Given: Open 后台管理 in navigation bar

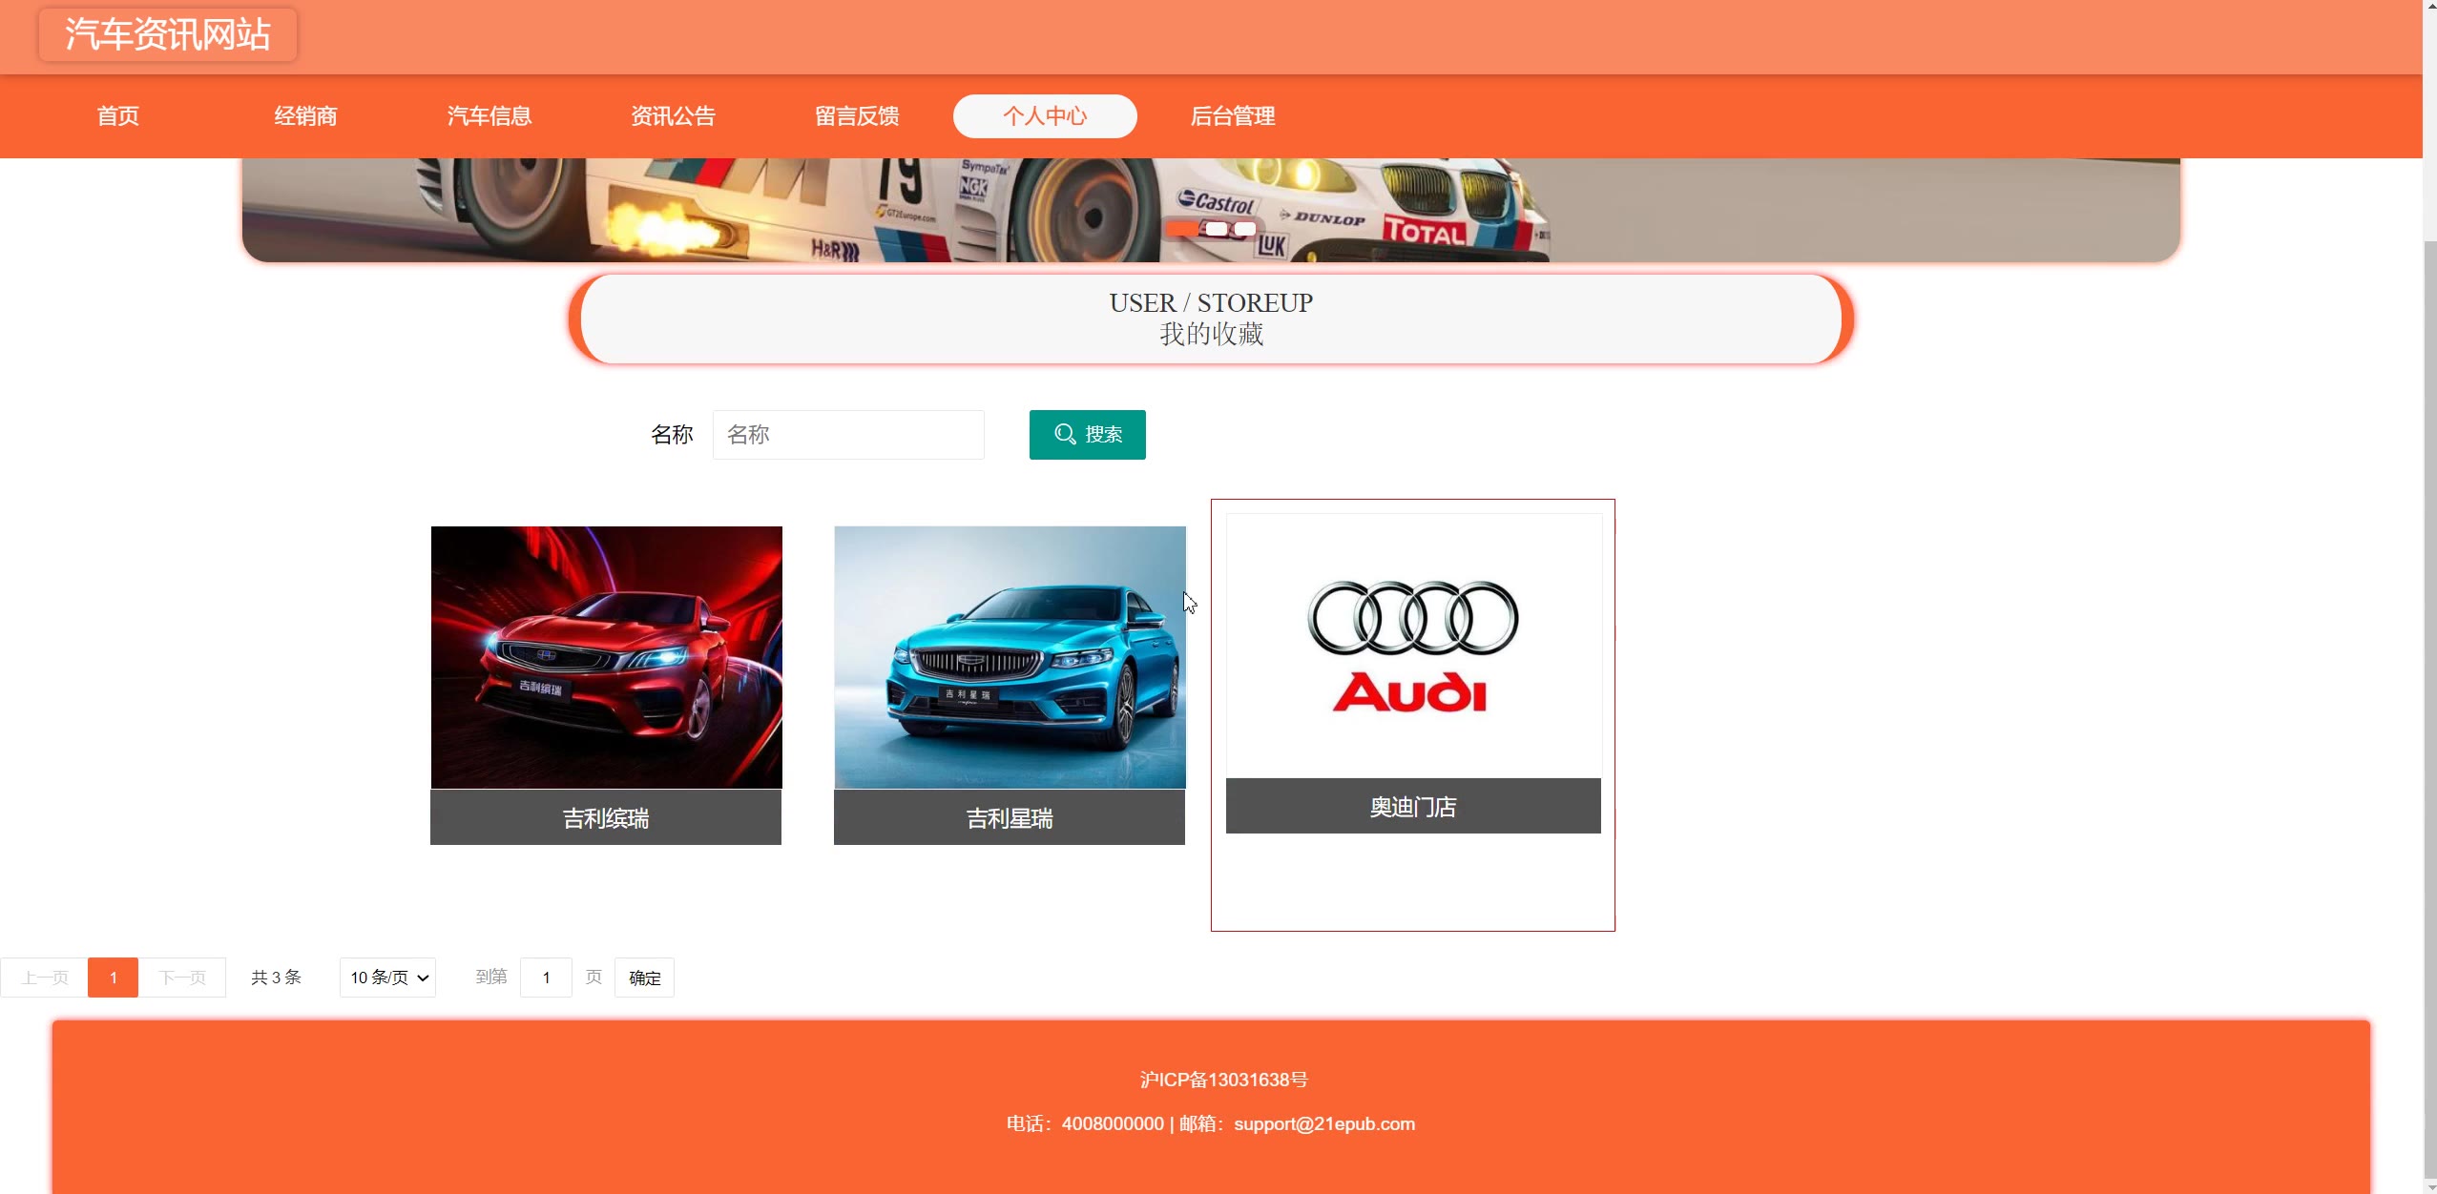Looking at the screenshot, I should pos(1232,116).
